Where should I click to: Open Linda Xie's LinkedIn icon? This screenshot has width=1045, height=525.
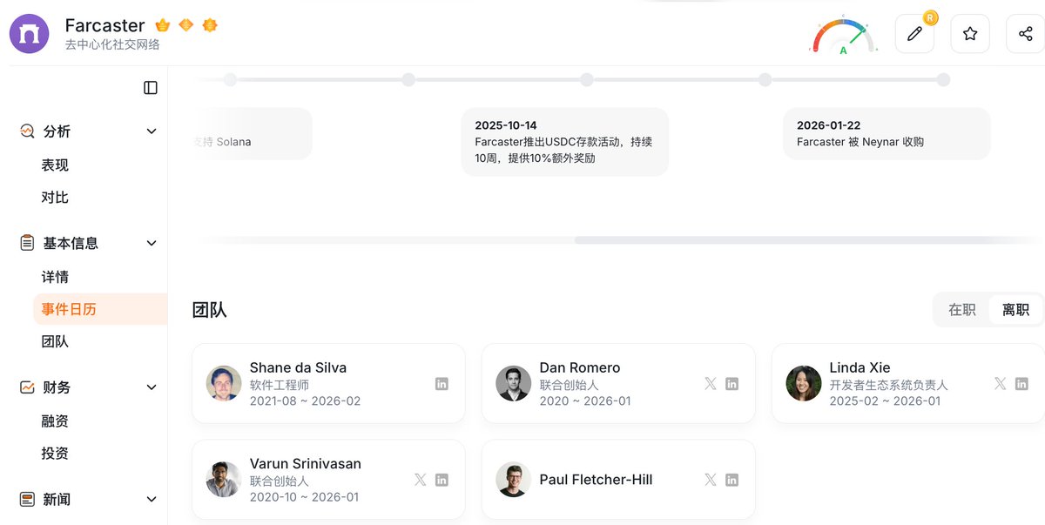tap(1021, 384)
